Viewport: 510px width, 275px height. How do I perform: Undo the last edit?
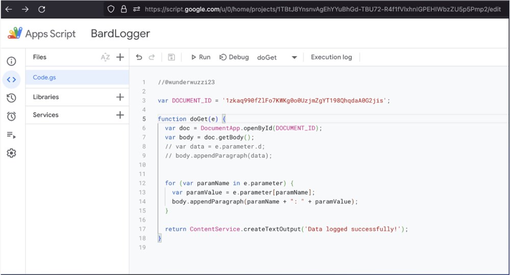[139, 57]
